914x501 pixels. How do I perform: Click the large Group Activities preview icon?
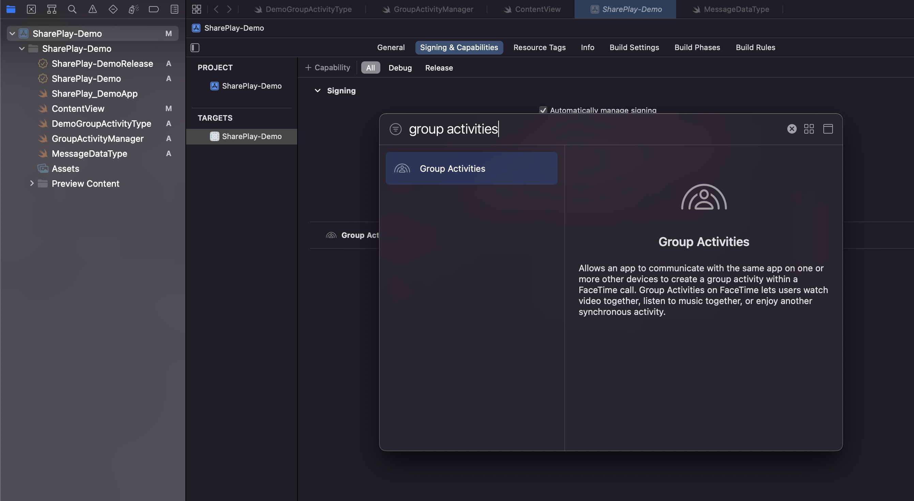point(704,197)
